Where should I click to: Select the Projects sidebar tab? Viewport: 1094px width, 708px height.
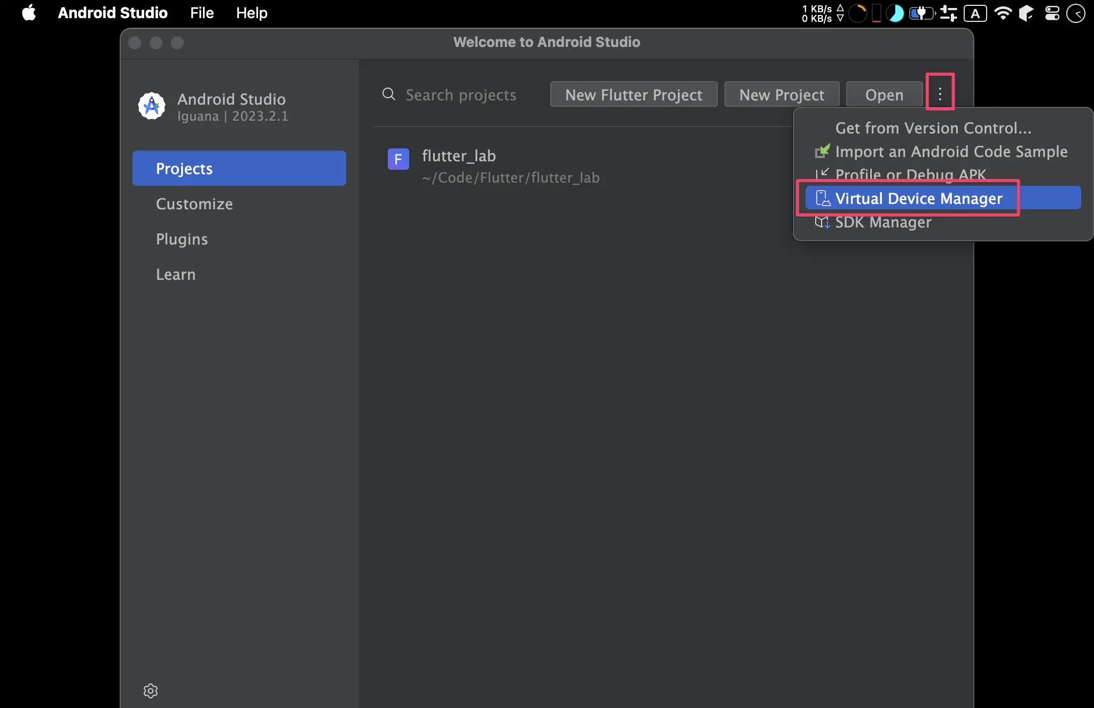[x=239, y=168]
